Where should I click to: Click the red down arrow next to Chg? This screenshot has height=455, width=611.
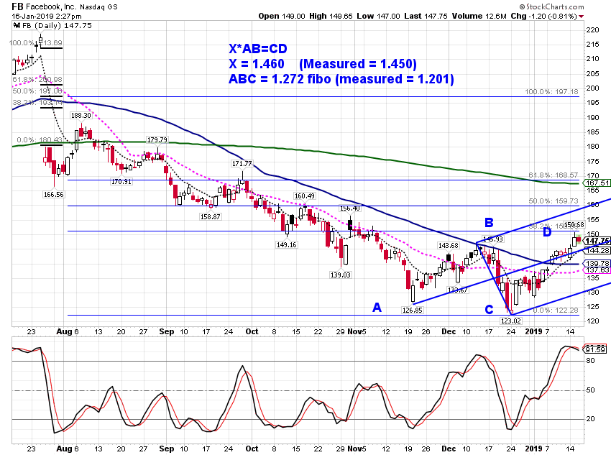pyautogui.click(x=582, y=17)
